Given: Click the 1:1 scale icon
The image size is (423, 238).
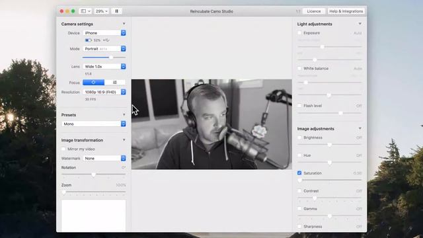Looking at the screenshot, I should 298,11.
